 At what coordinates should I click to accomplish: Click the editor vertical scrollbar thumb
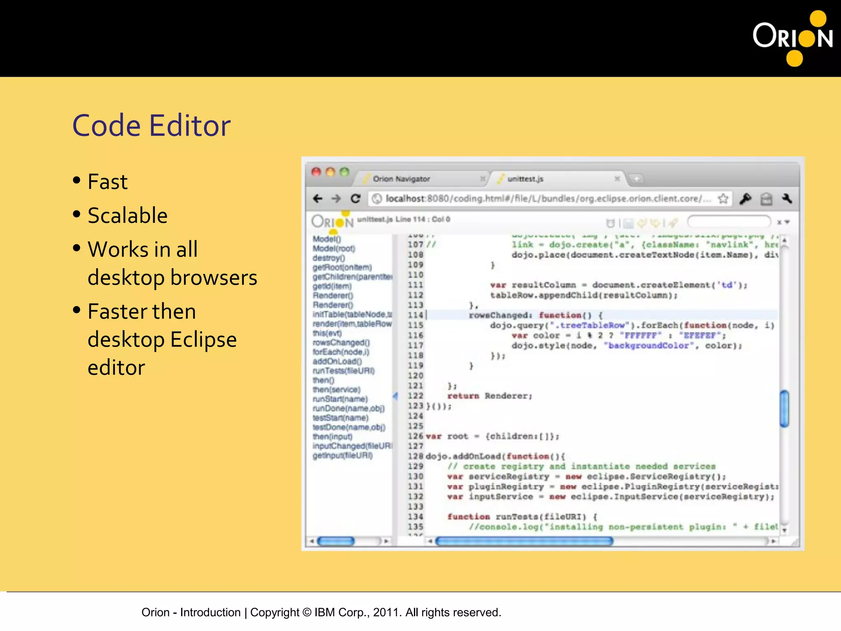(x=784, y=408)
